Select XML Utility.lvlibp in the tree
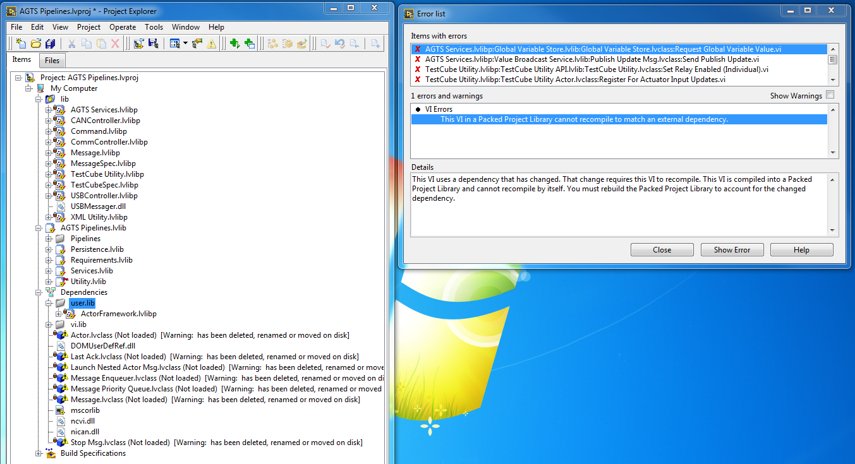 [x=99, y=217]
